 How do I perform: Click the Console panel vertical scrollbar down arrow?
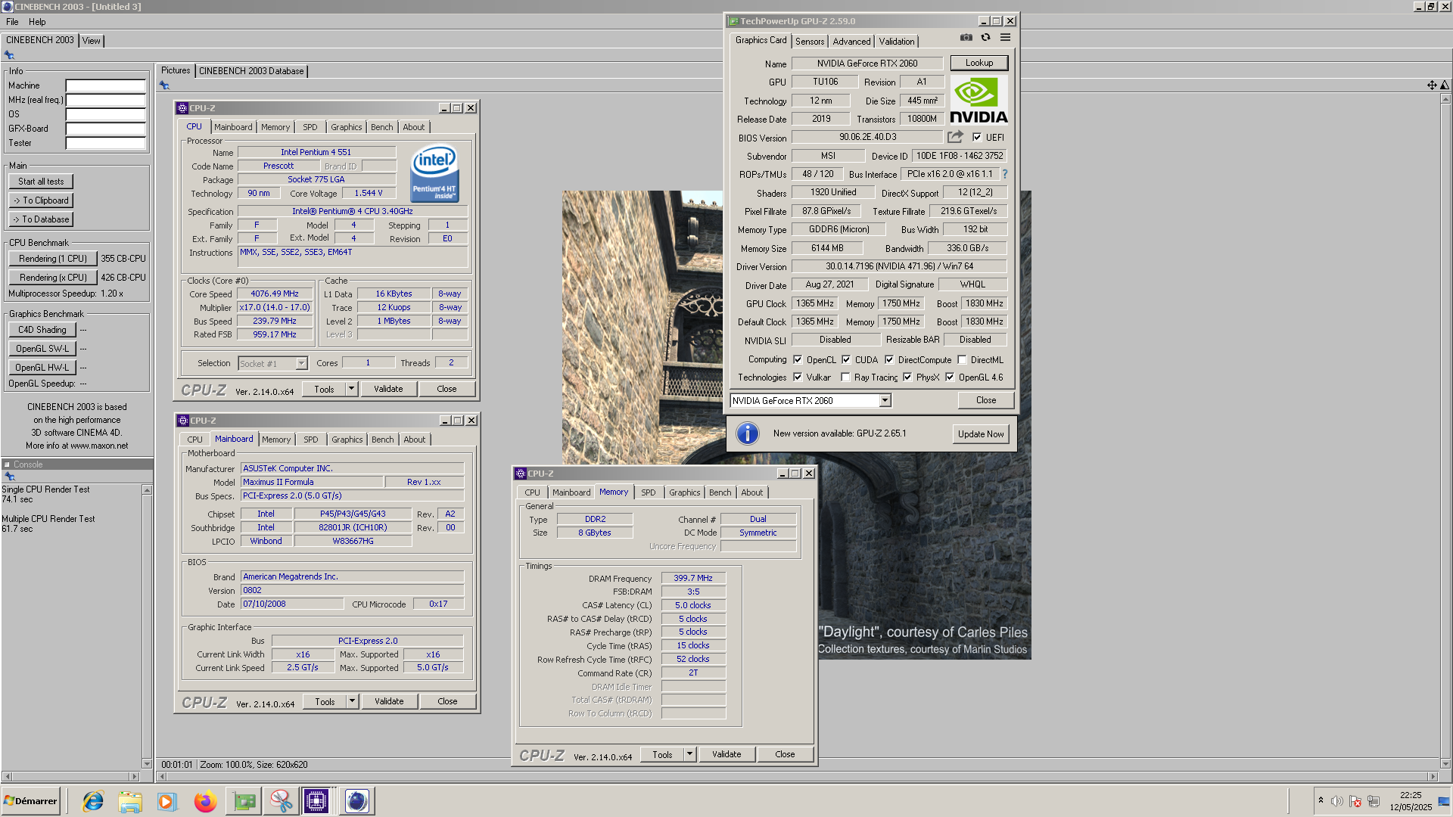pos(147,764)
